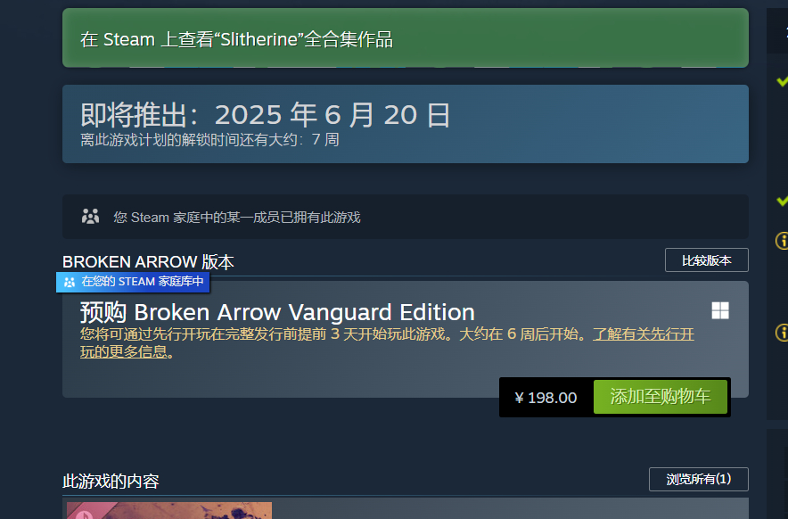788x519 pixels.
Task: Click the family icon inside the blue library badge
Action: 70,282
